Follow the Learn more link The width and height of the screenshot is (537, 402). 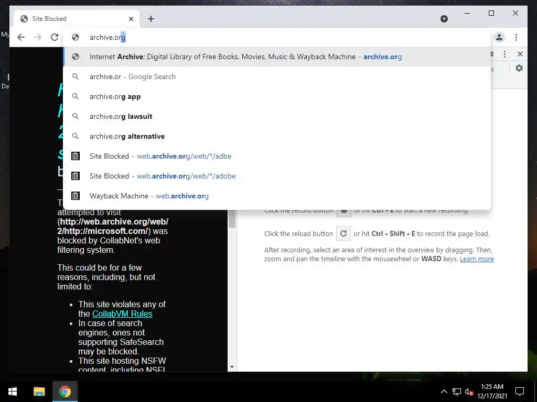click(477, 259)
